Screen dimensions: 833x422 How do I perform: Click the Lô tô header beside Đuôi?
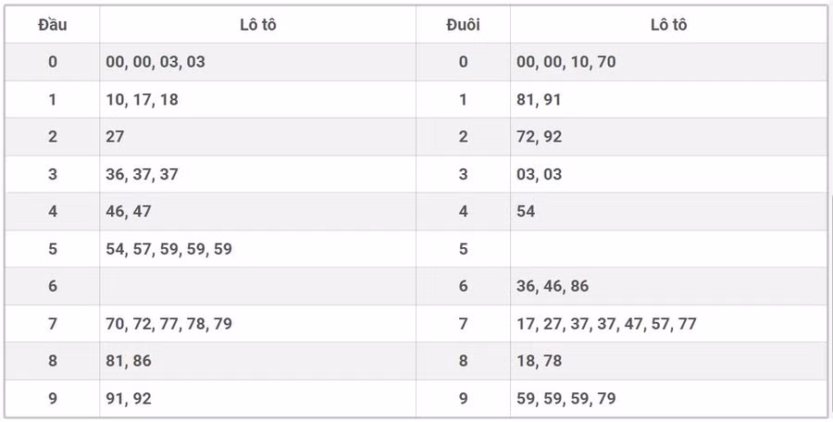[x=668, y=25]
